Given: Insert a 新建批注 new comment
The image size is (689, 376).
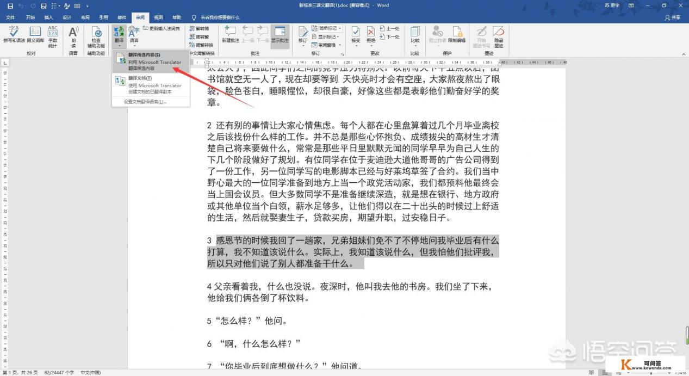Looking at the screenshot, I should point(231,34).
